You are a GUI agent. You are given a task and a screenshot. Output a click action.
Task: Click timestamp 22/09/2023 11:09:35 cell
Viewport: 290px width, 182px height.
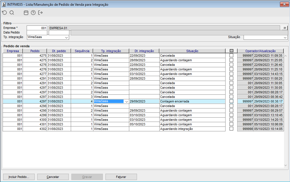(x=268, y=56)
